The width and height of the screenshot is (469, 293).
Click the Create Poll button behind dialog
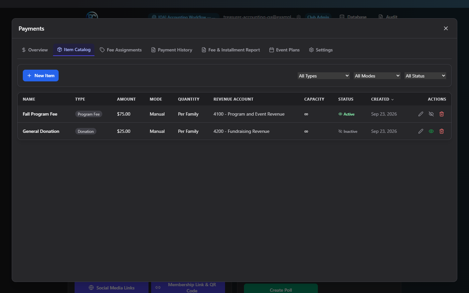(x=281, y=289)
